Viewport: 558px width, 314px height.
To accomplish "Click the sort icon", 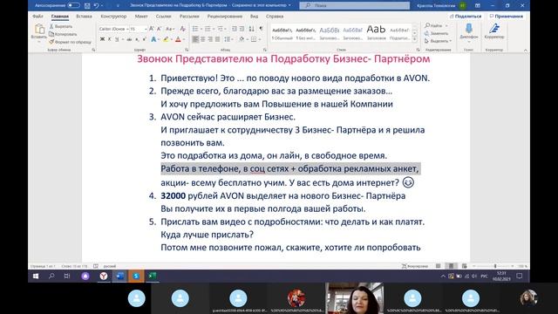I will coord(251,29).
